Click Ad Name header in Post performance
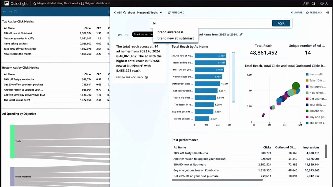This screenshot has height=187, width=333. coord(180,147)
